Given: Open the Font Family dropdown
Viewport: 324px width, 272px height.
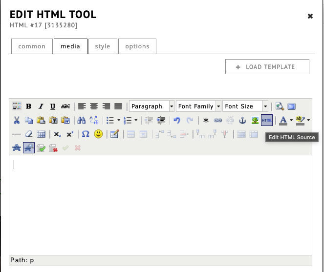Looking at the screenshot, I should click(198, 106).
